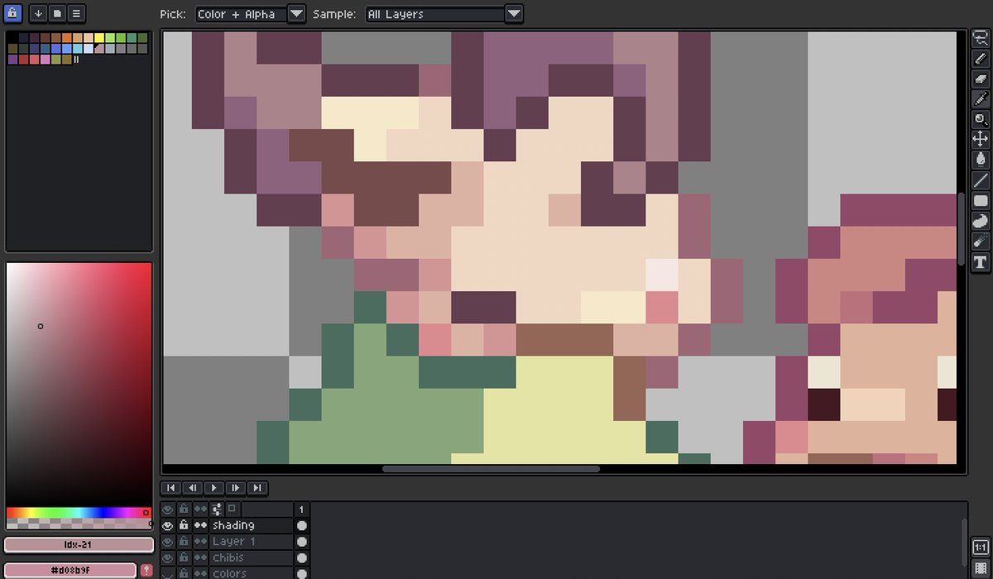The width and height of the screenshot is (993, 579).
Task: Select the orange palette swatch
Action: click(x=67, y=38)
